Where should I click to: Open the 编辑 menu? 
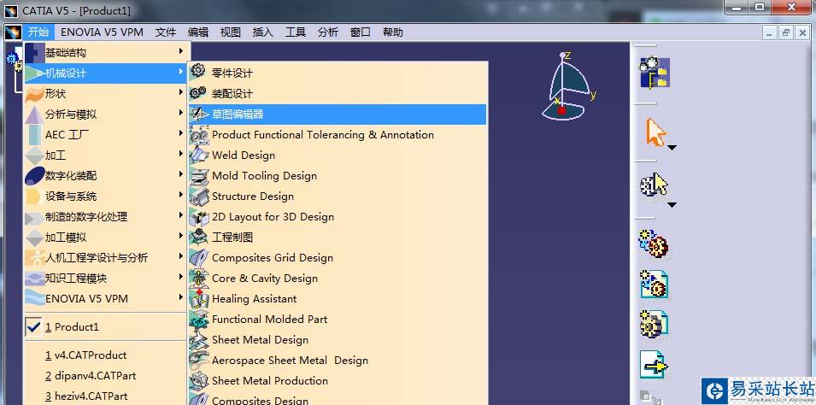tap(198, 32)
